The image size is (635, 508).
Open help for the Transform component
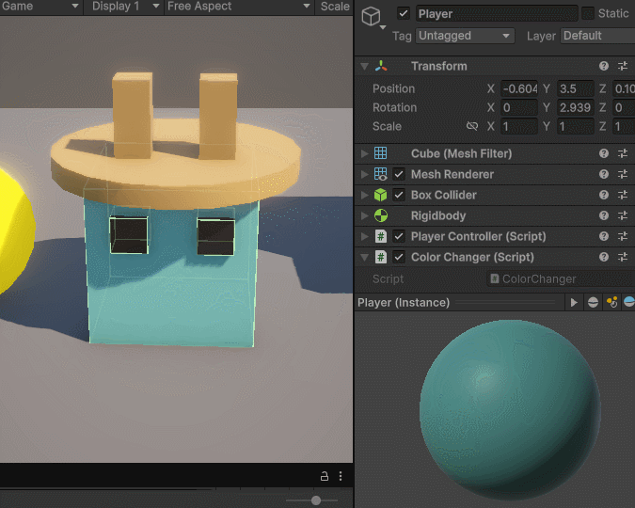point(604,67)
